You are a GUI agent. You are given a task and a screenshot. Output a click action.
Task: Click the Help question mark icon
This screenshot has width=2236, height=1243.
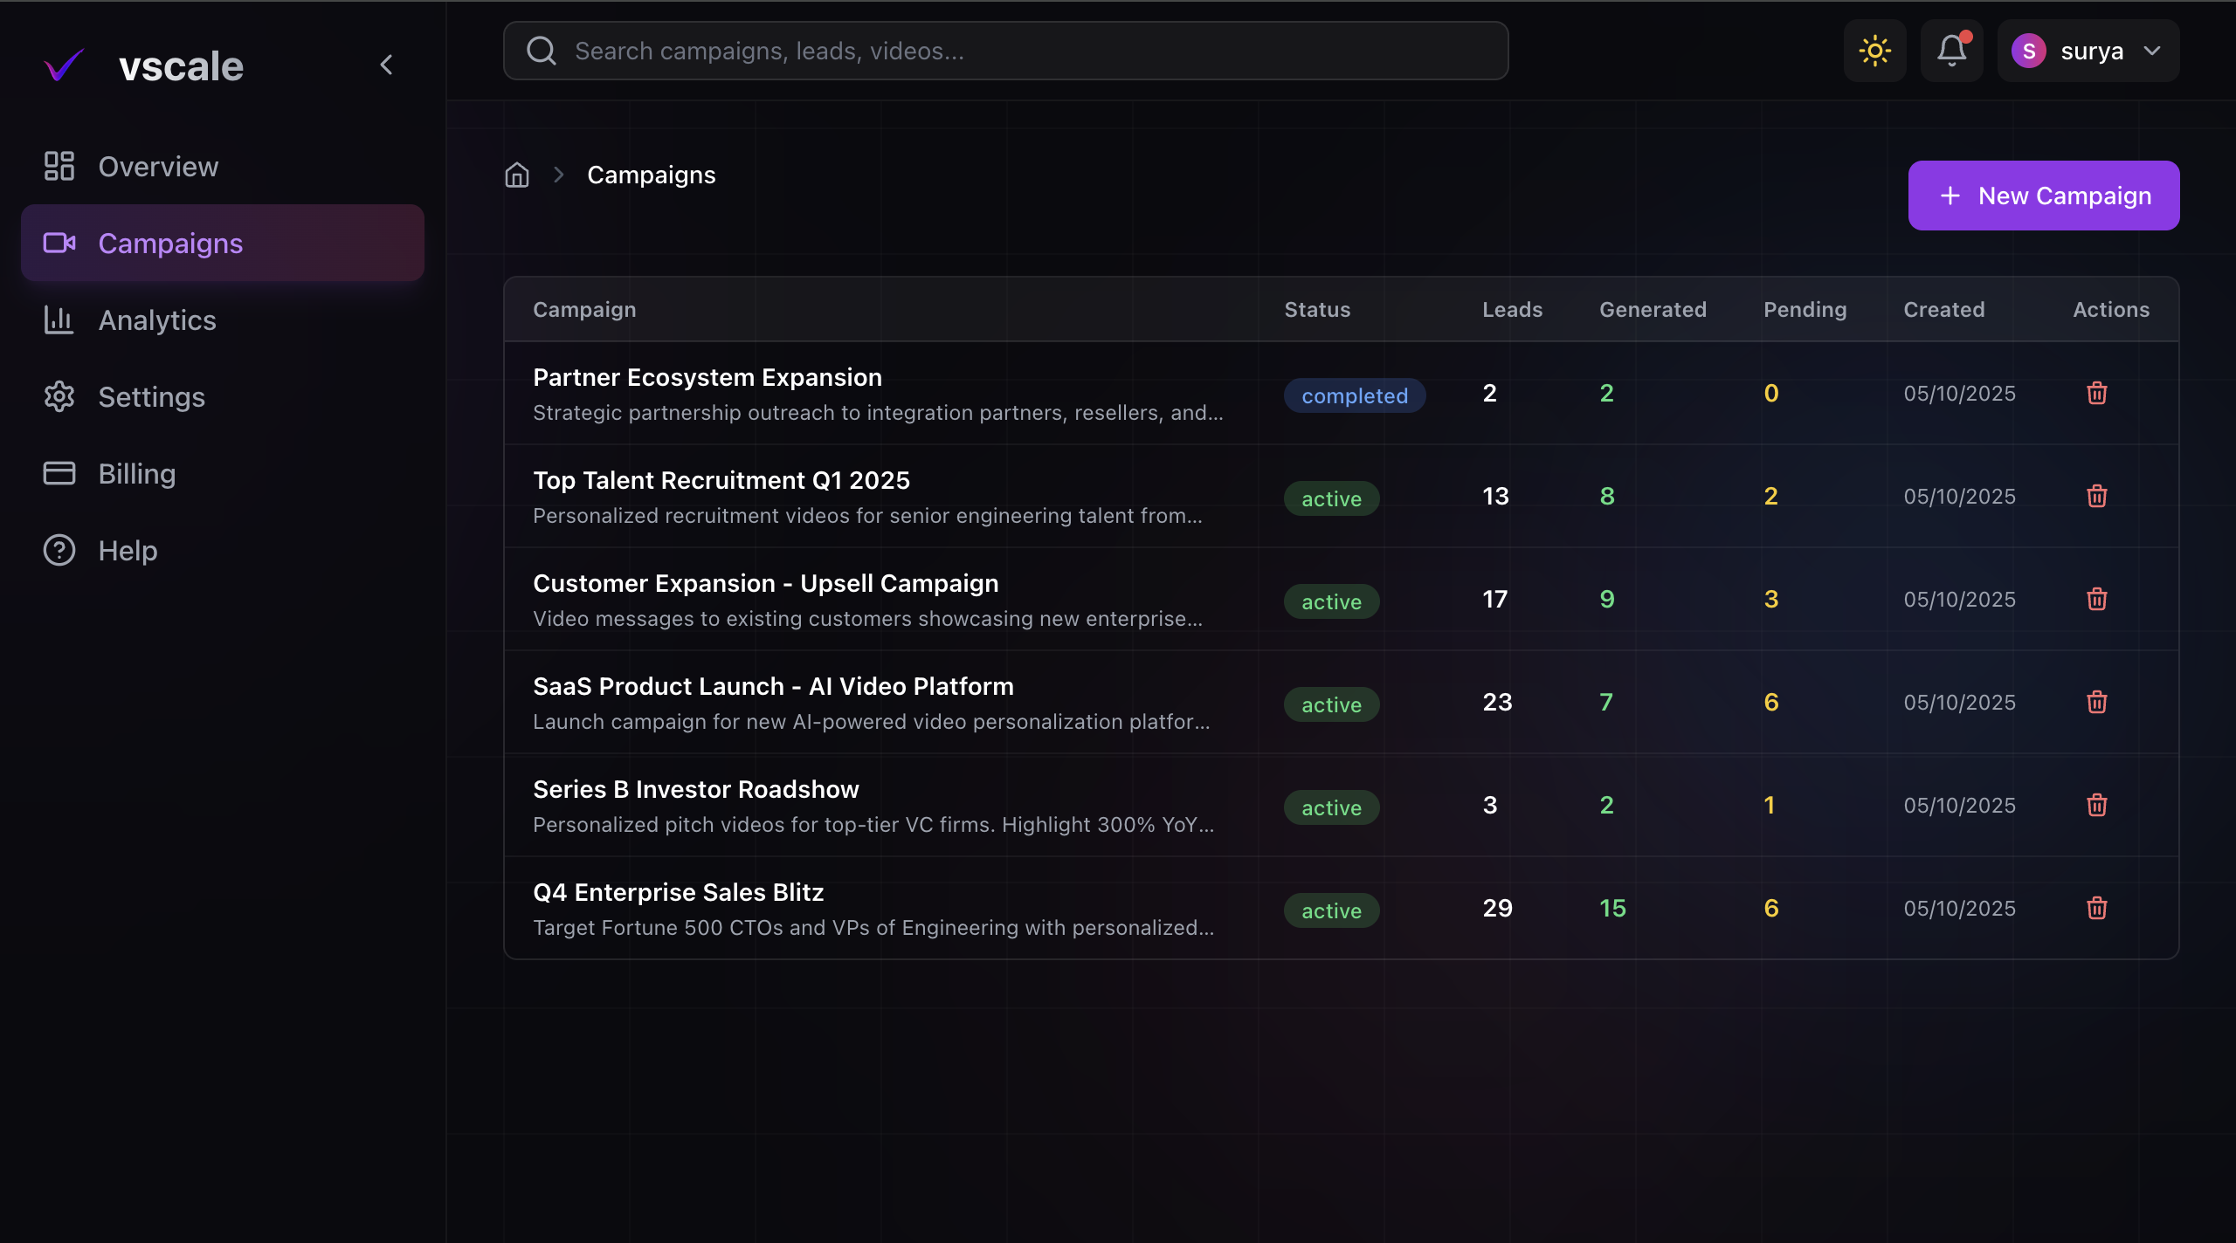pyautogui.click(x=59, y=550)
